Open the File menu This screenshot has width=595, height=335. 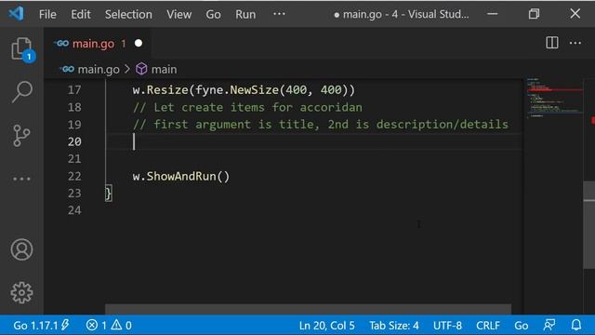click(47, 15)
